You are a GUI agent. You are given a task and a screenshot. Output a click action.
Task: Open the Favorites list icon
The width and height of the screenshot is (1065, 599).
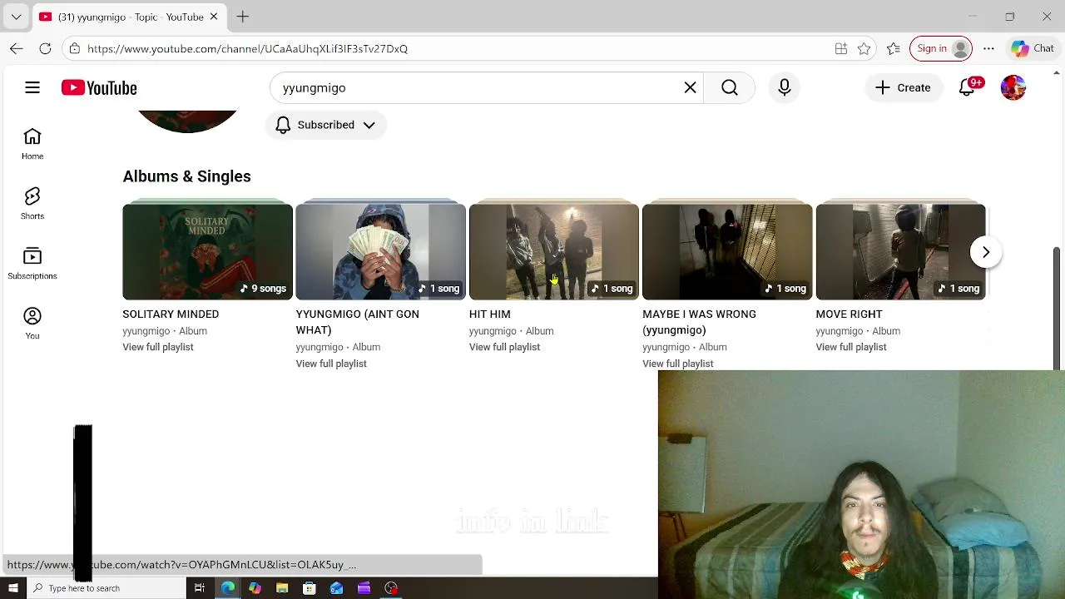click(894, 48)
